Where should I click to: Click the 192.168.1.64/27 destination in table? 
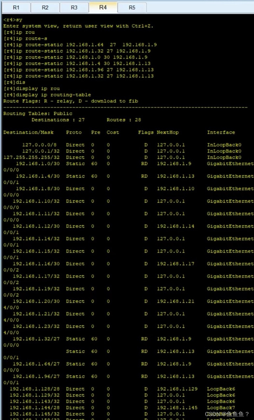(x=36, y=364)
